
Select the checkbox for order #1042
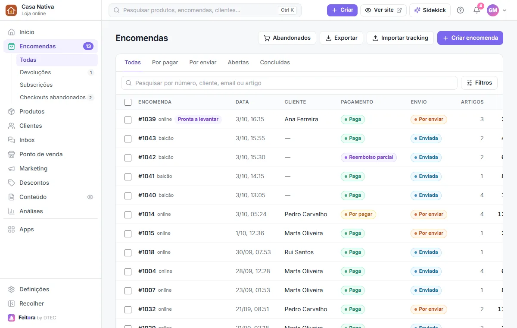pos(128,158)
